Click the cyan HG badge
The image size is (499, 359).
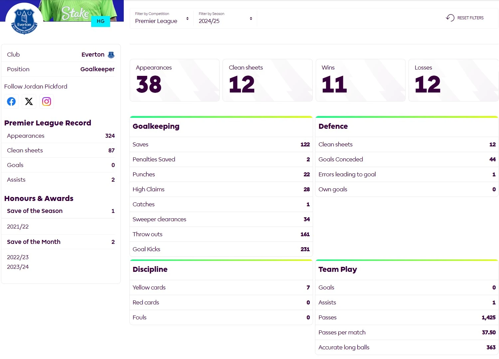pos(100,21)
